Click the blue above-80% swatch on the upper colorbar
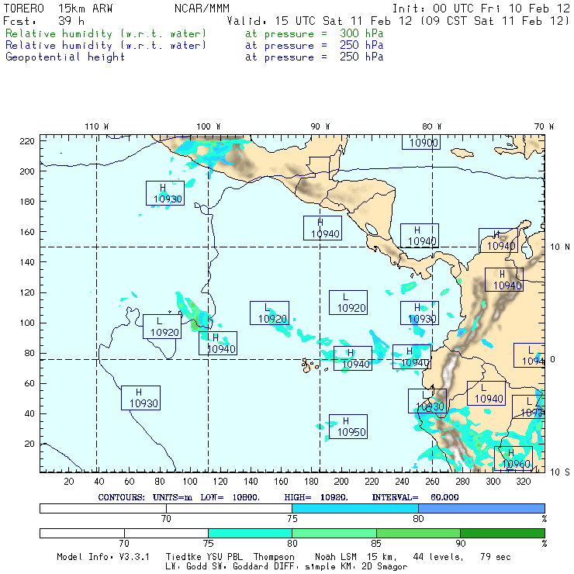 coord(482,508)
